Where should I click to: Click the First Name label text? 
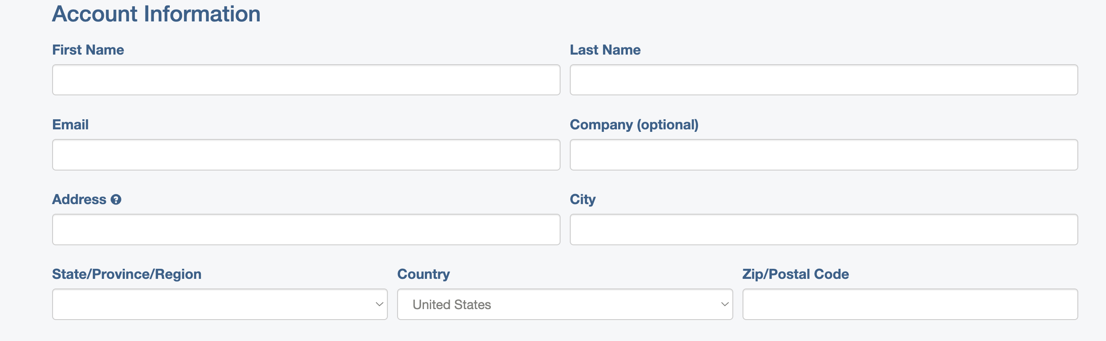(x=88, y=50)
